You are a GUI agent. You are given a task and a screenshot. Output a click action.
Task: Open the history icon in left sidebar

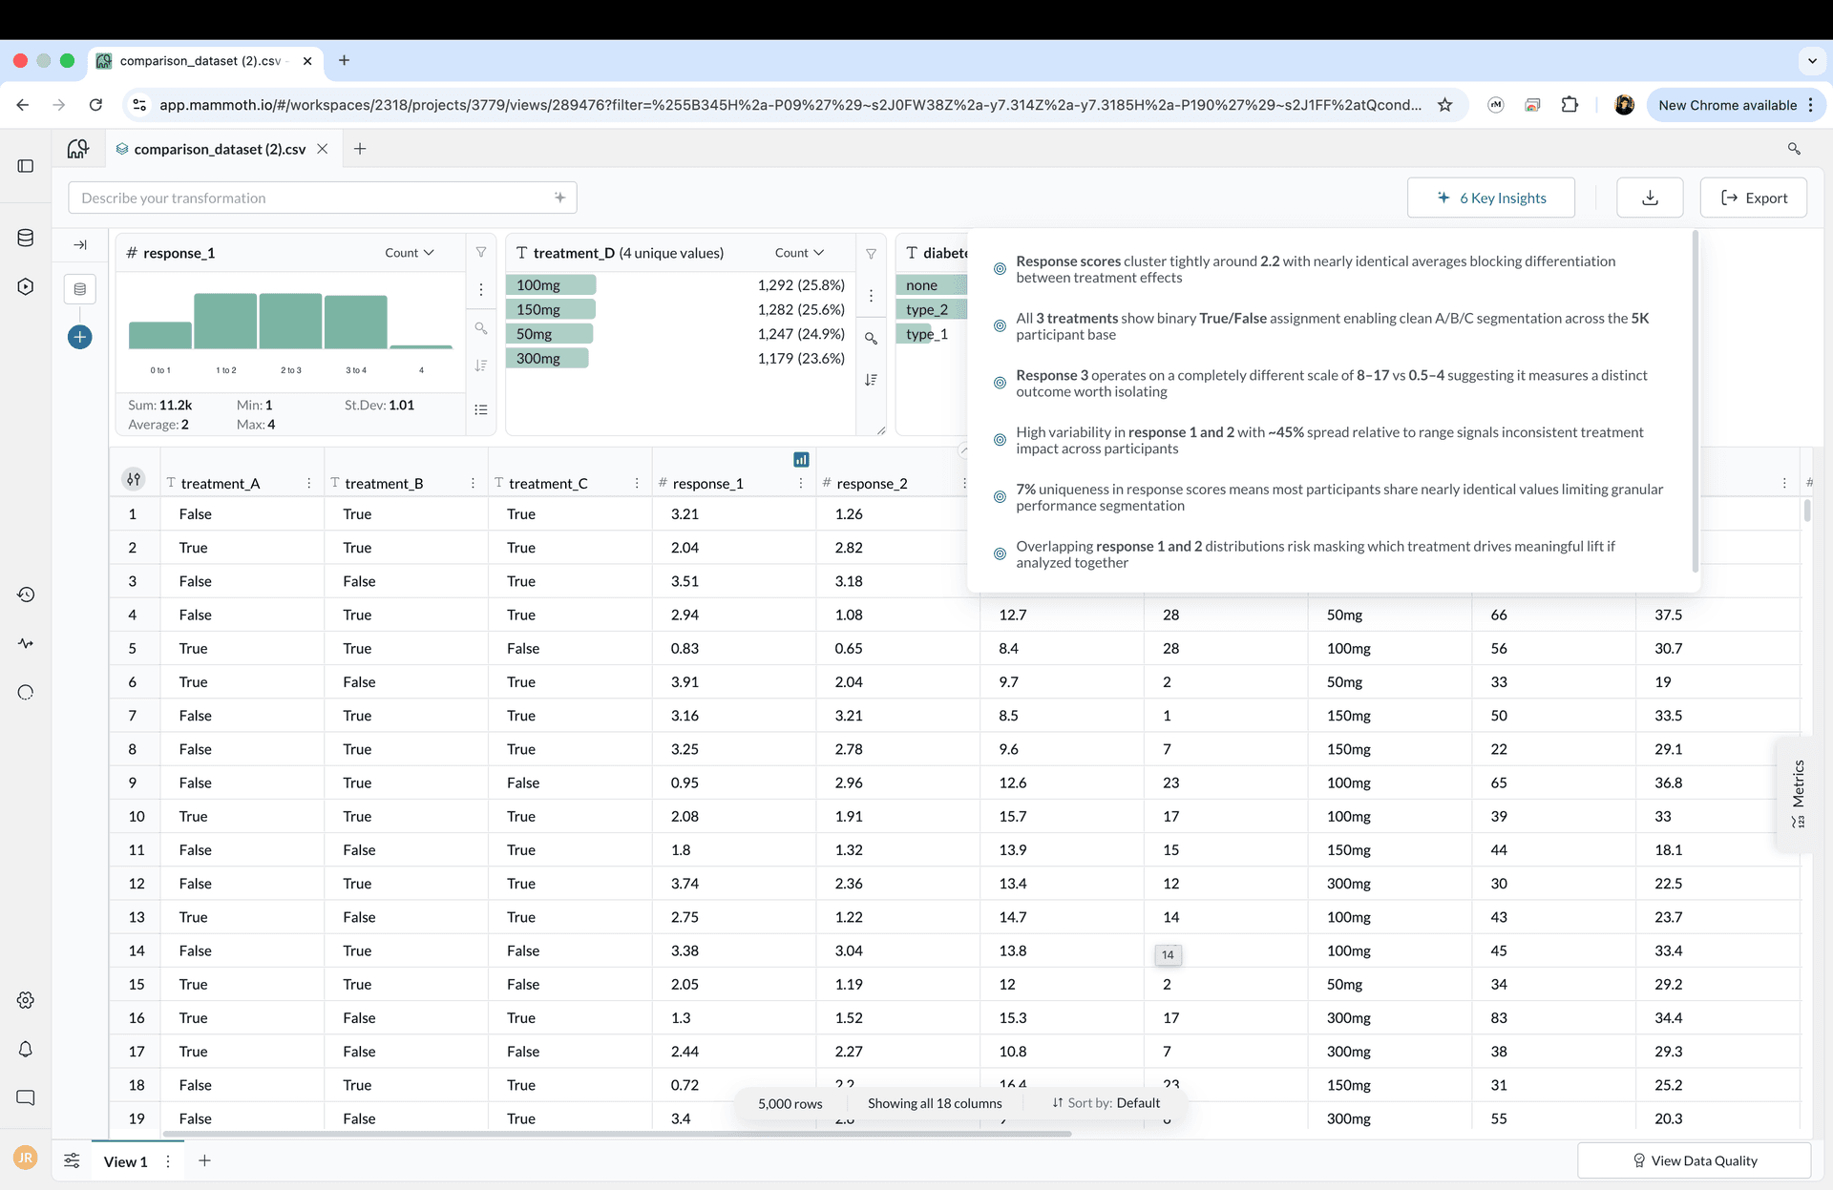tap(26, 595)
